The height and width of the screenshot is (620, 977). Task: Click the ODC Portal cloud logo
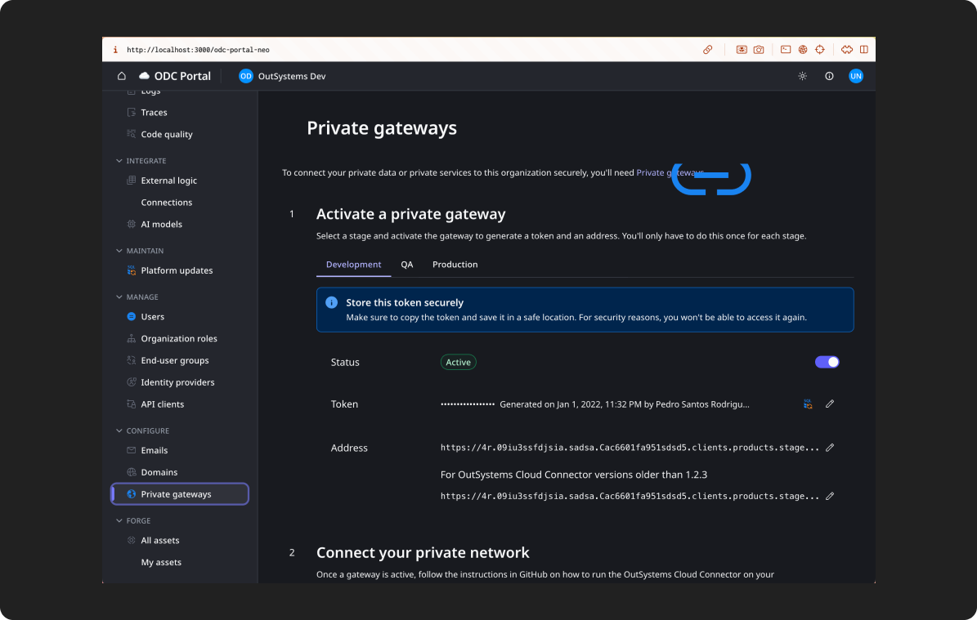point(144,76)
